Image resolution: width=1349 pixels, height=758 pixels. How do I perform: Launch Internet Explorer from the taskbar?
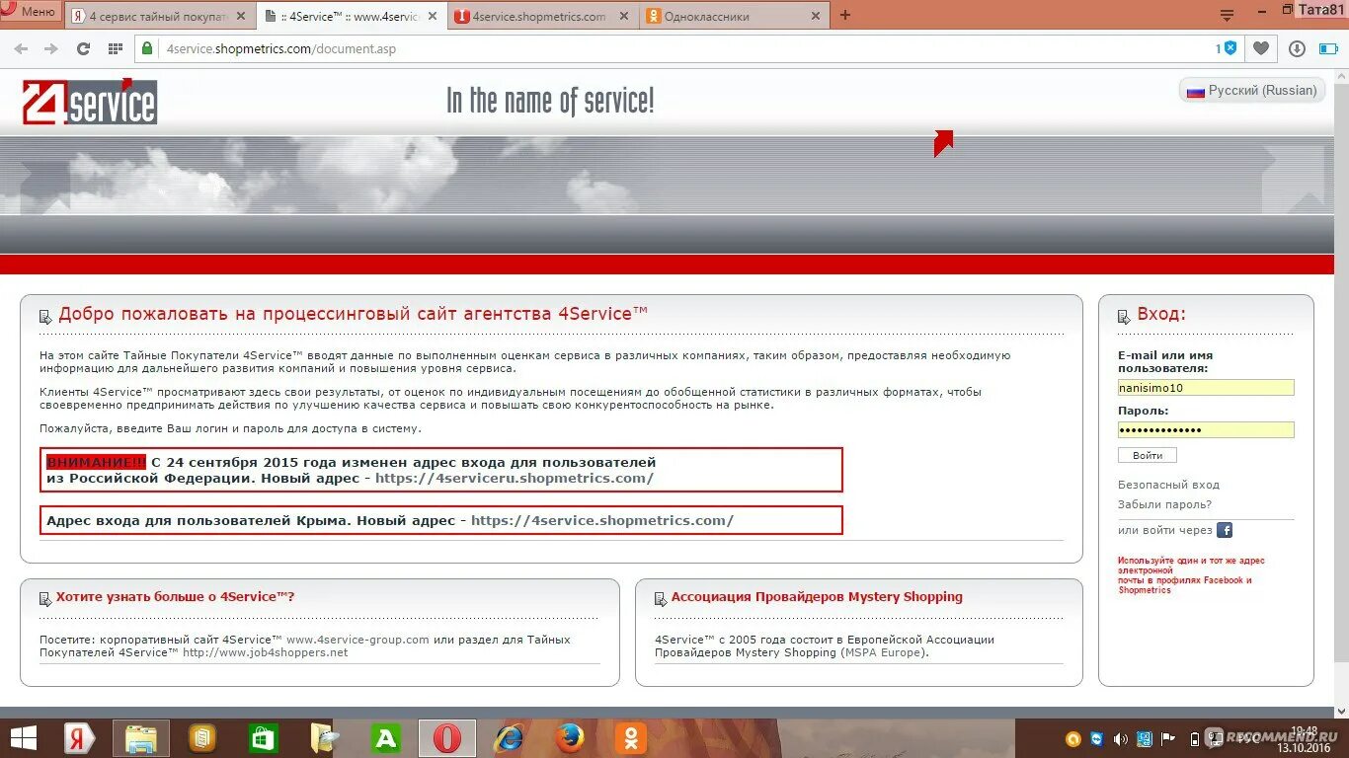[x=509, y=738]
